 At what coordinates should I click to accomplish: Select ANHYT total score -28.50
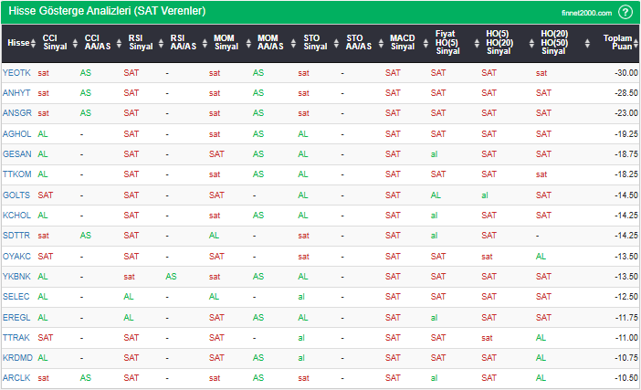tap(625, 93)
